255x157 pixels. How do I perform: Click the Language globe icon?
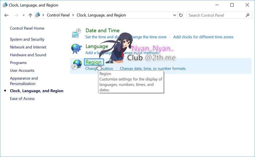click(76, 49)
